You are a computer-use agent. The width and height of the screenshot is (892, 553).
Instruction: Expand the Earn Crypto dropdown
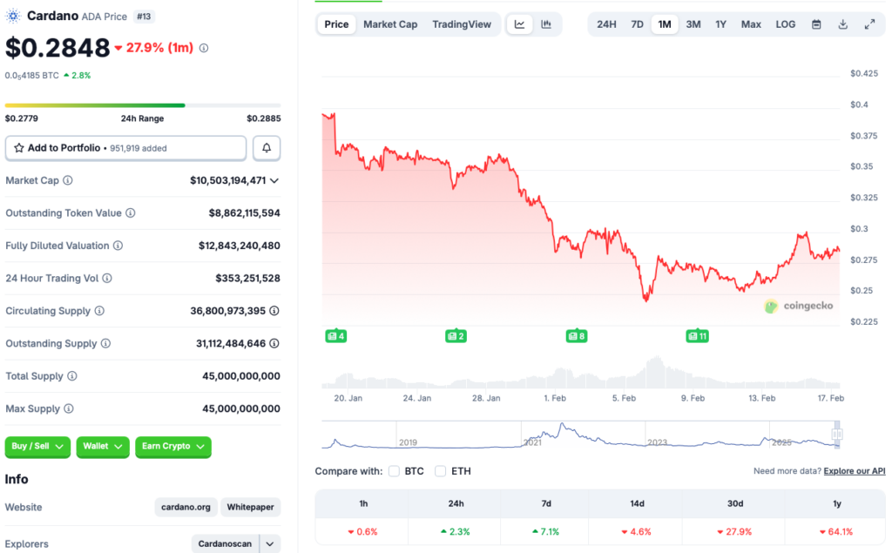pos(172,447)
